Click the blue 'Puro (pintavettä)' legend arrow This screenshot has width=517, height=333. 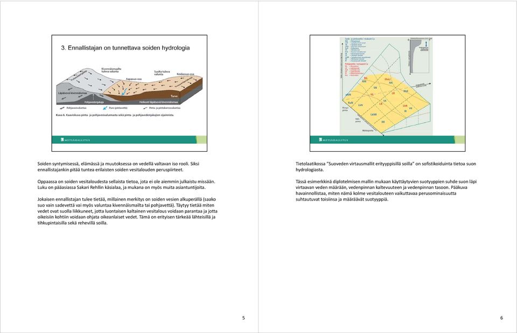coord(106,108)
